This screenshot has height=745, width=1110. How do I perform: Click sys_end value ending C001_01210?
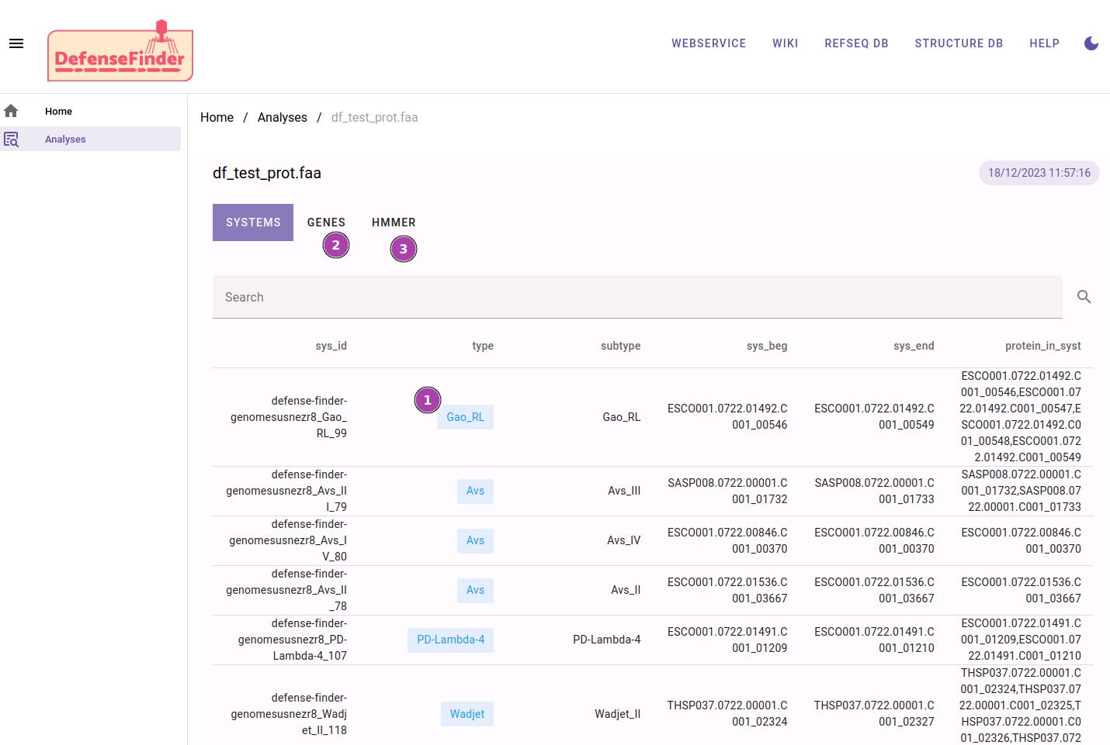pos(874,640)
